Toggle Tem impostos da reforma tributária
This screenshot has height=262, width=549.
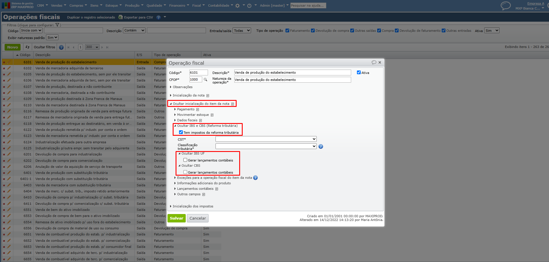(x=181, y=132)
